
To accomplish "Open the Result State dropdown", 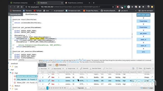I will click(49, 69).
